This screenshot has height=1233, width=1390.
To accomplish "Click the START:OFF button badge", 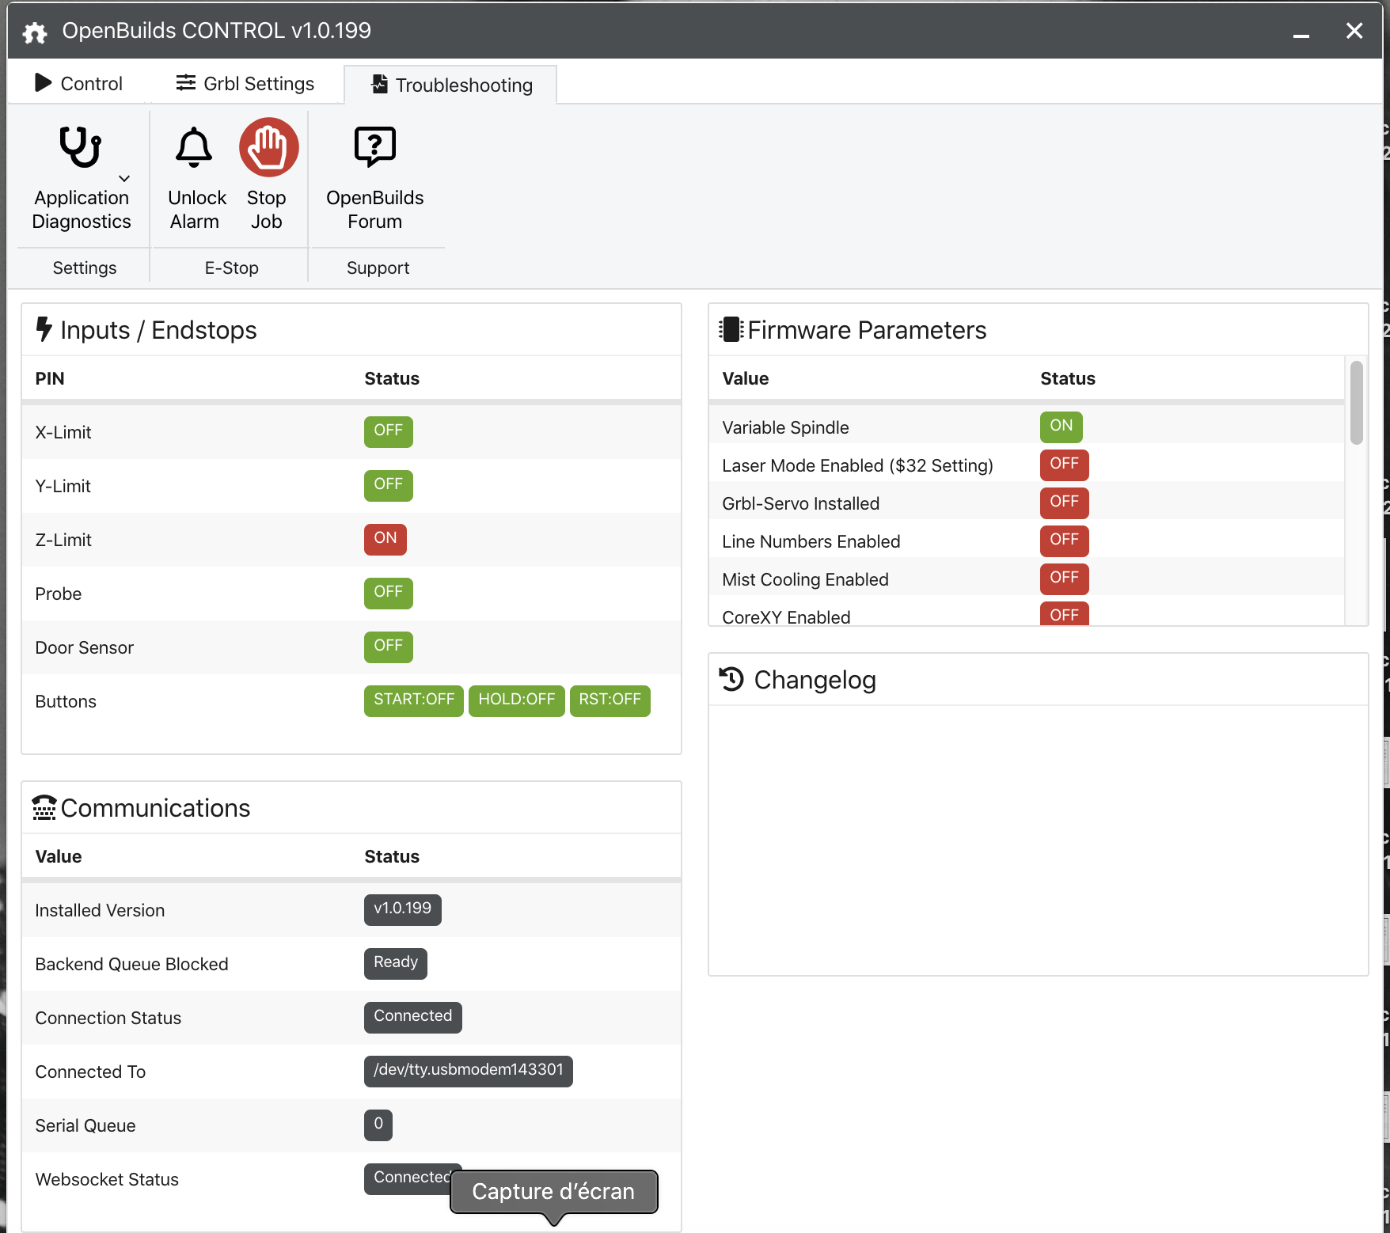I will tap(414, 700).
